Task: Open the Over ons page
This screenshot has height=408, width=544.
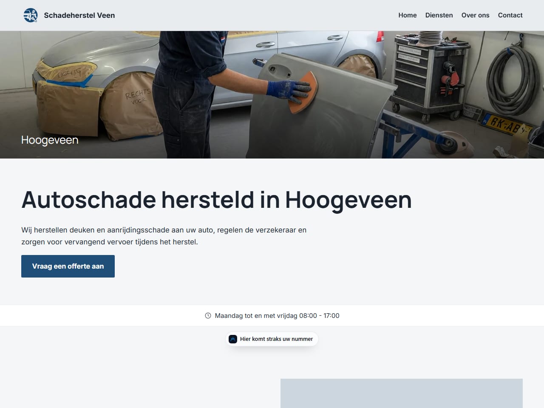Action: (475, 15)
